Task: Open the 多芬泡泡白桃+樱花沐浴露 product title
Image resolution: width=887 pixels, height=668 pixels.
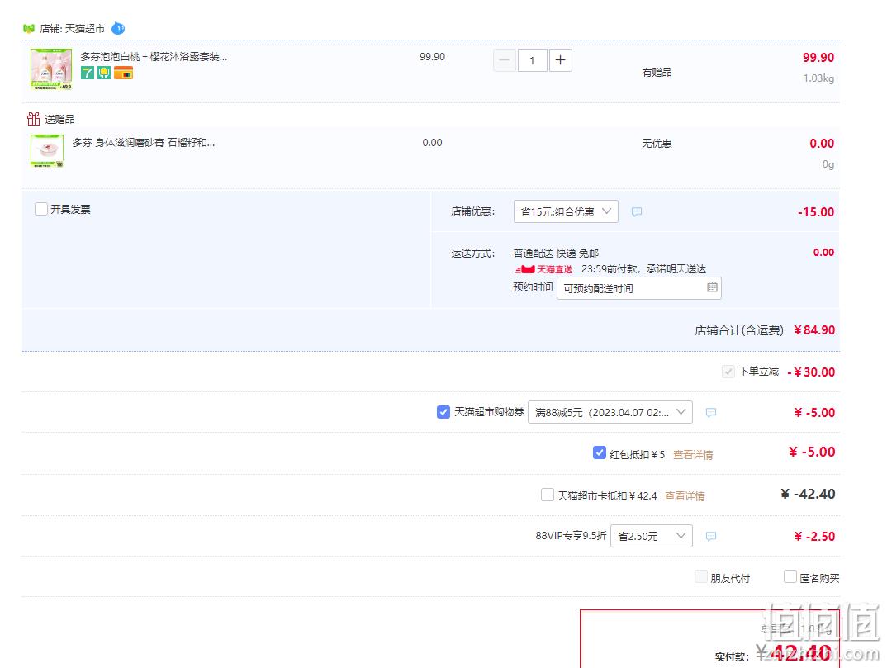Action: [x=154, y=57]
